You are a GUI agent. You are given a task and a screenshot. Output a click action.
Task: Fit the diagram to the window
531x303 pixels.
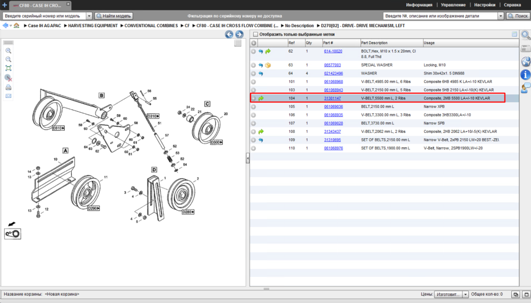(8, 68)
